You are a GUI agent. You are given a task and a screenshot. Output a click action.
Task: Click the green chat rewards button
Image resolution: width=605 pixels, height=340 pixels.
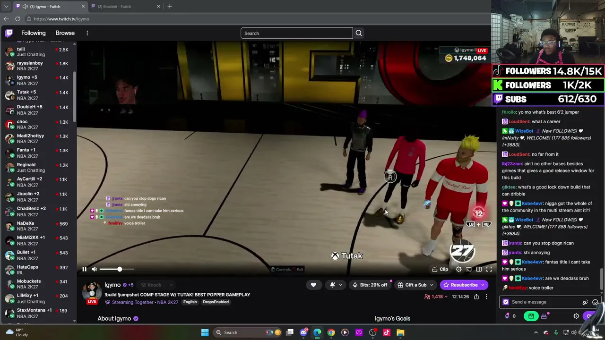[x=531, y=316]
